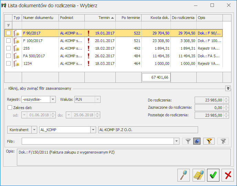Click document type icon for row 1234
Screen dimensions: 237x186
tap(17, 63)
